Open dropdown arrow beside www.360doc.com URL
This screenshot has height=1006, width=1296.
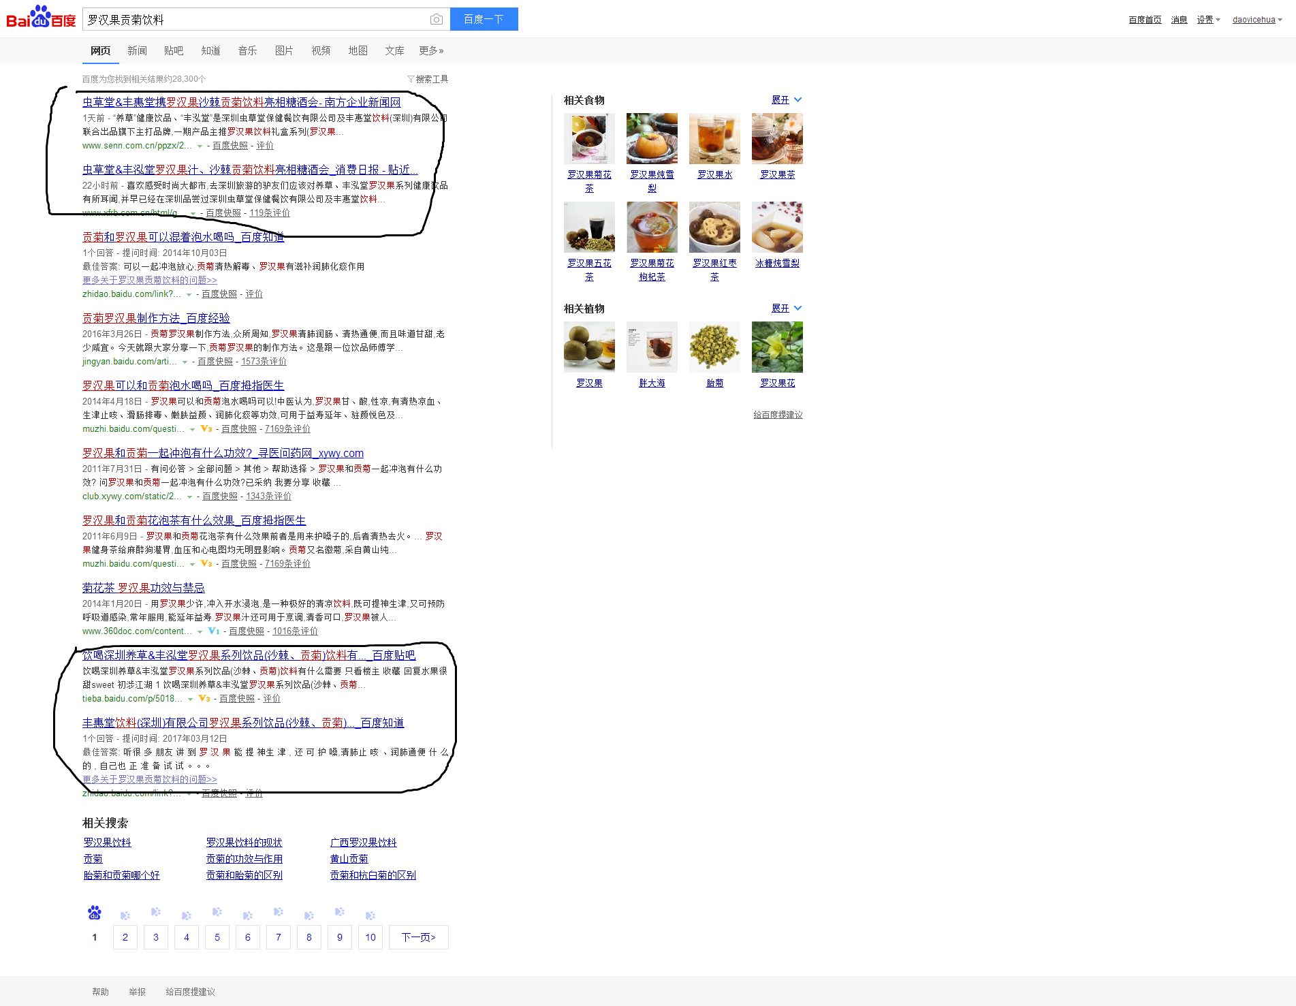coord(200,632)
